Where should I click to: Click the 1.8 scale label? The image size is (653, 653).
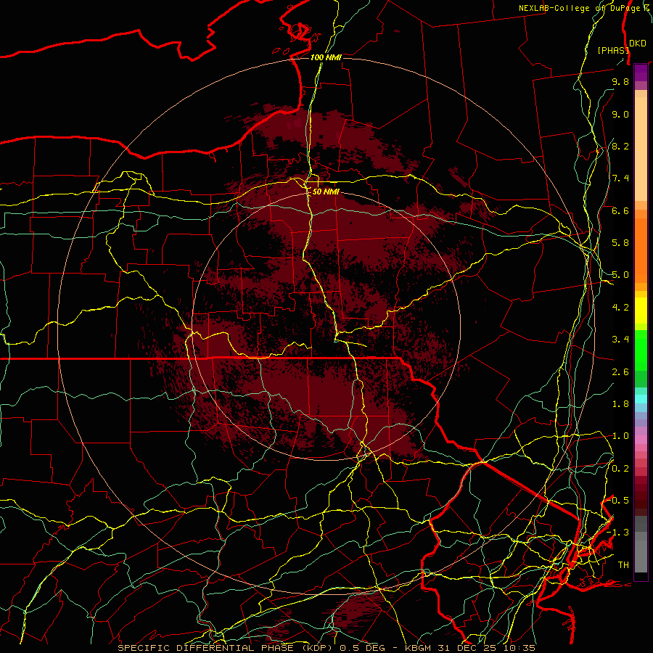coord(620,404)
